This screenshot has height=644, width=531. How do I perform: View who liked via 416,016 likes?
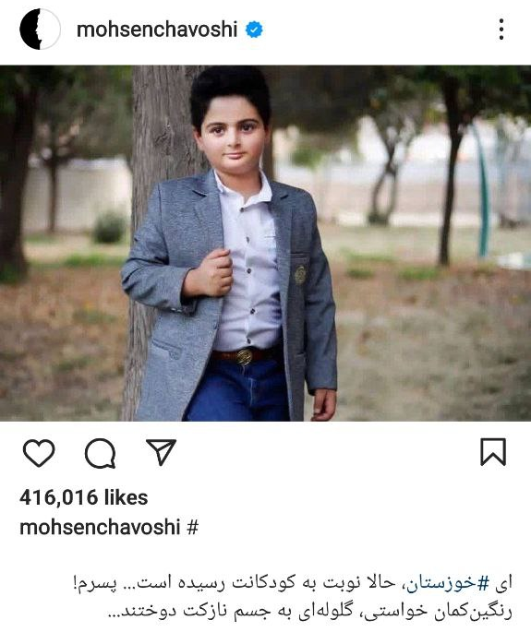83,497
